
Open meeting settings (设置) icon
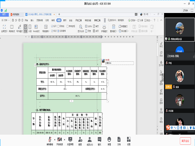click(129, 139)
